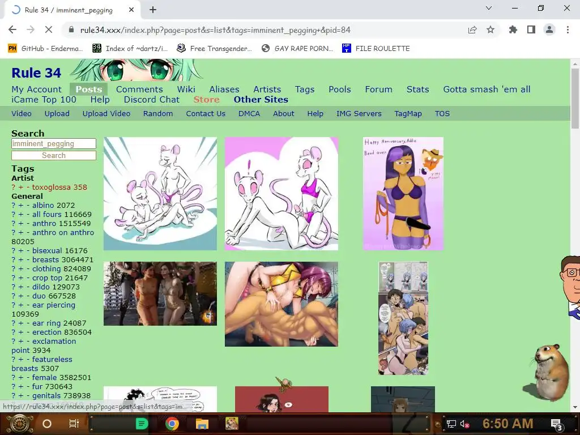Open the Store link
Viewport: 580px width, 435px height.
[206, 100]
